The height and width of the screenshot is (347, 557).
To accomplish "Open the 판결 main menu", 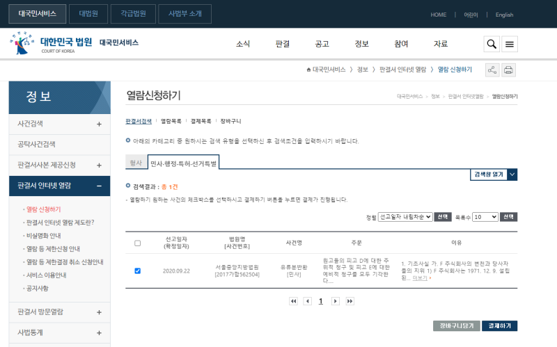I will tap(283, 44).
